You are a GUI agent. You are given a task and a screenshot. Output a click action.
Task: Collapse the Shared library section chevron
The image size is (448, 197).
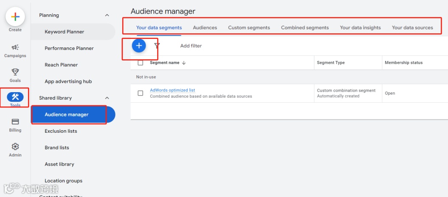click(107, 98)
